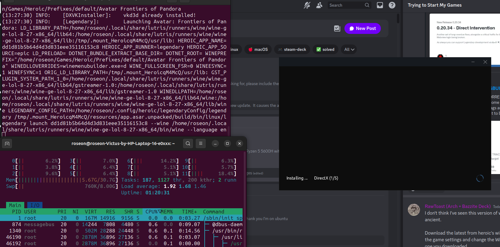Toggle the steam-deck tag filter
The width and height of the screenshot is (500, 247).
click(x=292, y=49)
